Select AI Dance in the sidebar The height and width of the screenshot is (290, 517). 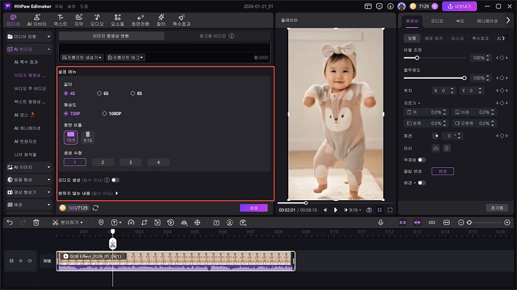pyautogui.click(x=25, y=115)
